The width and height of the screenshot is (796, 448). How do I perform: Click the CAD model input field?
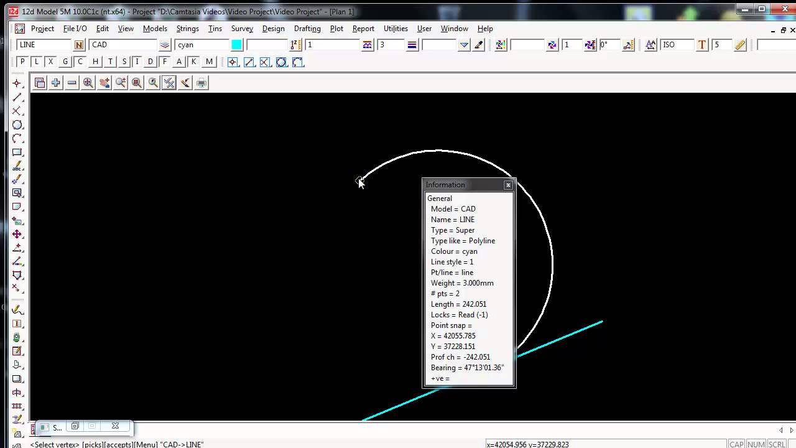pos(123,45)
